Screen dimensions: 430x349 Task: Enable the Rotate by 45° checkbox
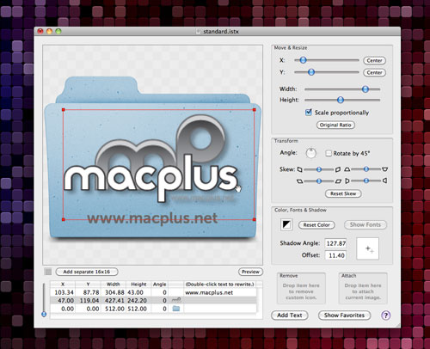[x=329, y=153]
